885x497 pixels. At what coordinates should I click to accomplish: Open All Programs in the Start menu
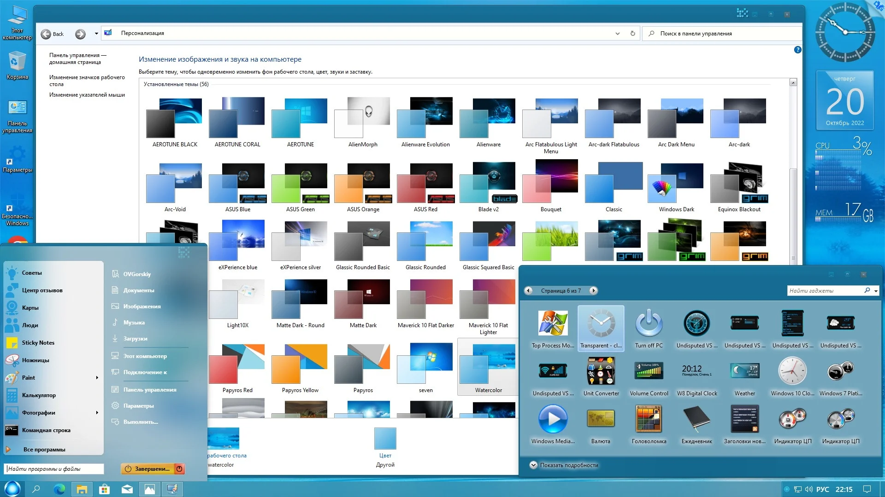(x=44, y=450)
